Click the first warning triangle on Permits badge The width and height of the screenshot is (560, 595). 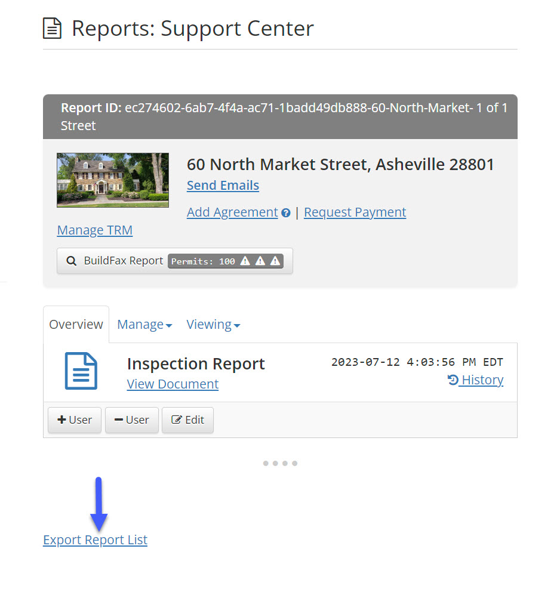pyautogui.click(x=246, y=260)
